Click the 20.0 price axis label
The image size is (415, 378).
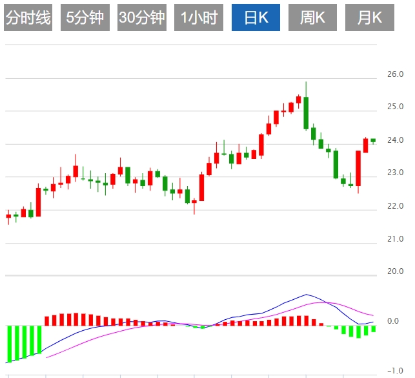click(395, 272)
